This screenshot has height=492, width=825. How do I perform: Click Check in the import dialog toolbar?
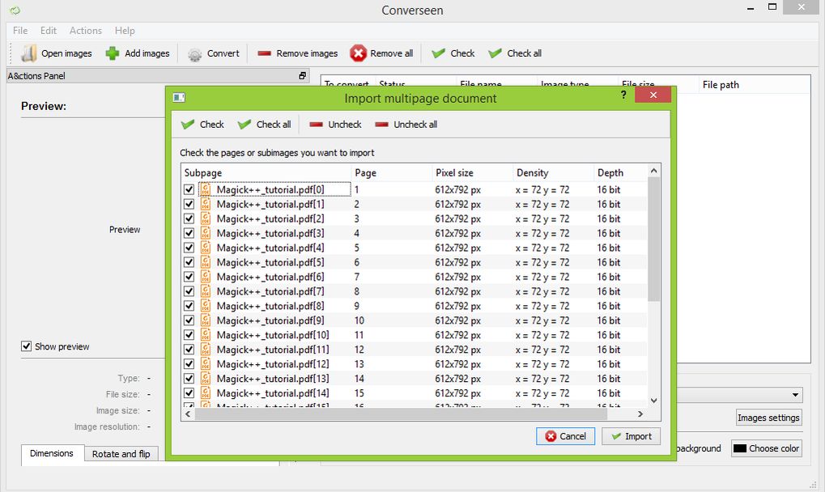point(202,125)
